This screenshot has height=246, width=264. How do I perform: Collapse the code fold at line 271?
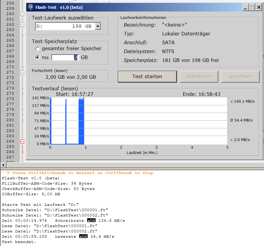[x=22, y=72]
